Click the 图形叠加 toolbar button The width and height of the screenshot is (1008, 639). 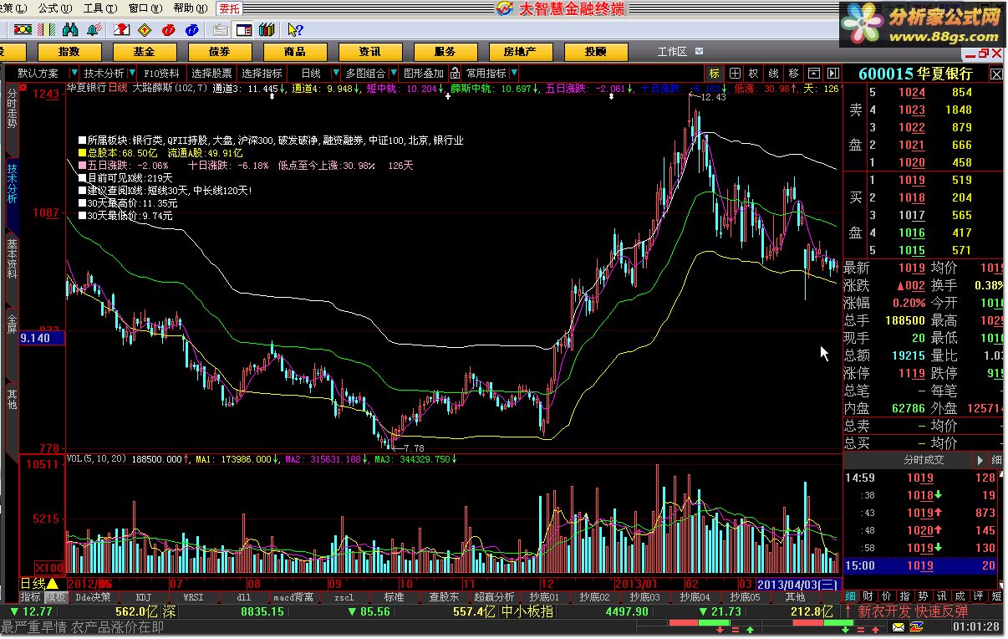coord(424,74)
